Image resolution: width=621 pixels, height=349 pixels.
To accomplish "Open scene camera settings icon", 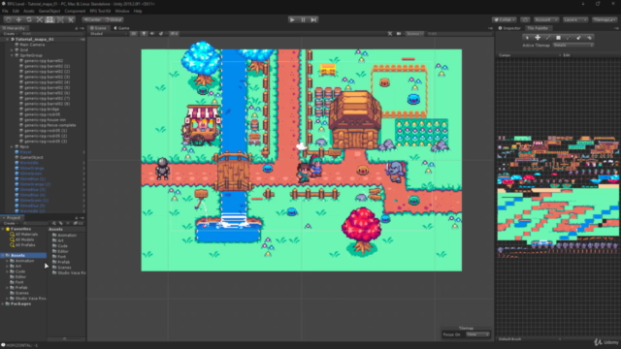I will click(399, 34).
